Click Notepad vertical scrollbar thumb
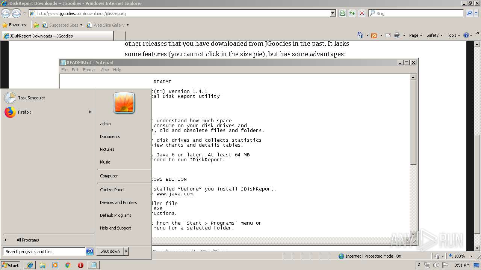 click(x=413, y=122)
